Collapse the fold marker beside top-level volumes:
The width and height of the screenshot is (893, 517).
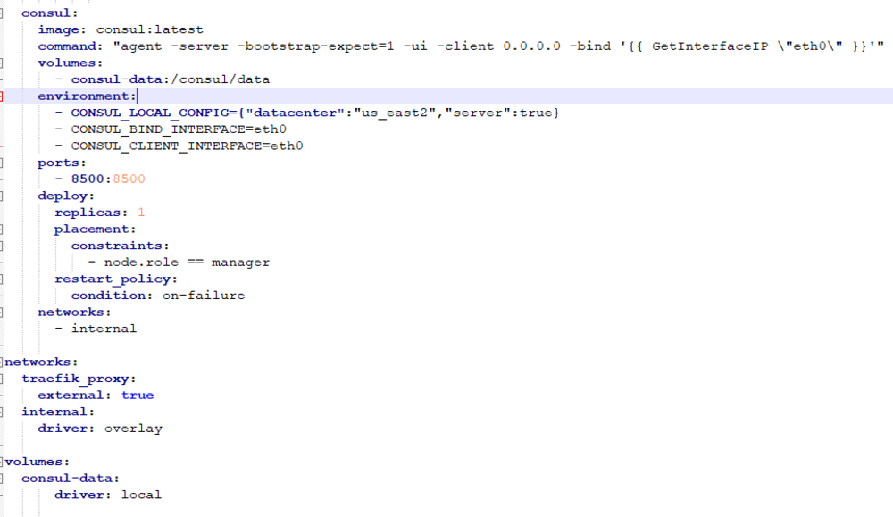[1, 462]
